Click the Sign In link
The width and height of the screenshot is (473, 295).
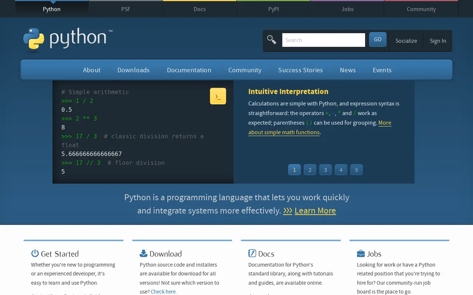438,41
